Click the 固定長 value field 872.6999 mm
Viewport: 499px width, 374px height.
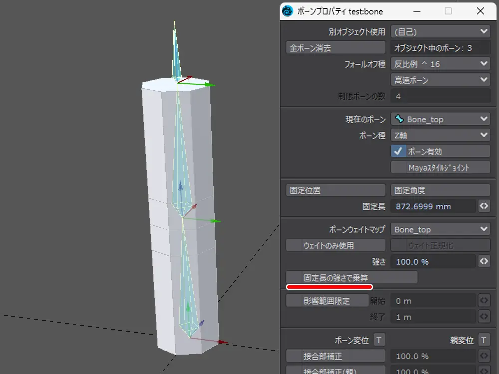click(x=432, y=206)
